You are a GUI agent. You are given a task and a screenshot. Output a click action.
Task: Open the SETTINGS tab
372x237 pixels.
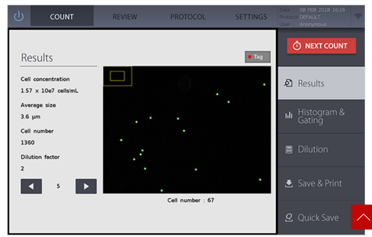tap(251, 17)
